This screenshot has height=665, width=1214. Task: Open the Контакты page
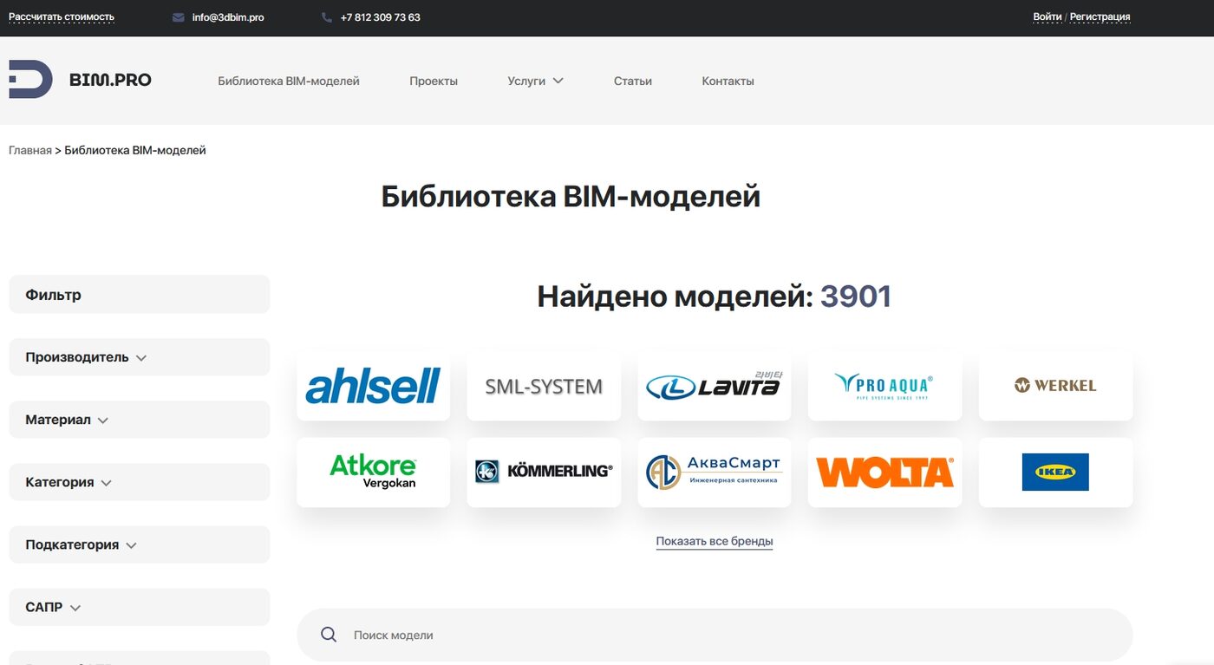[728, 81]
